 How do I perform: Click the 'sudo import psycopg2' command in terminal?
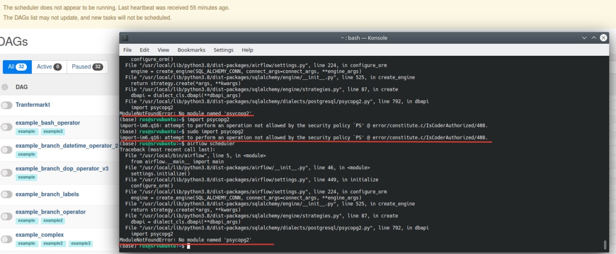click(x=216, y=132)
